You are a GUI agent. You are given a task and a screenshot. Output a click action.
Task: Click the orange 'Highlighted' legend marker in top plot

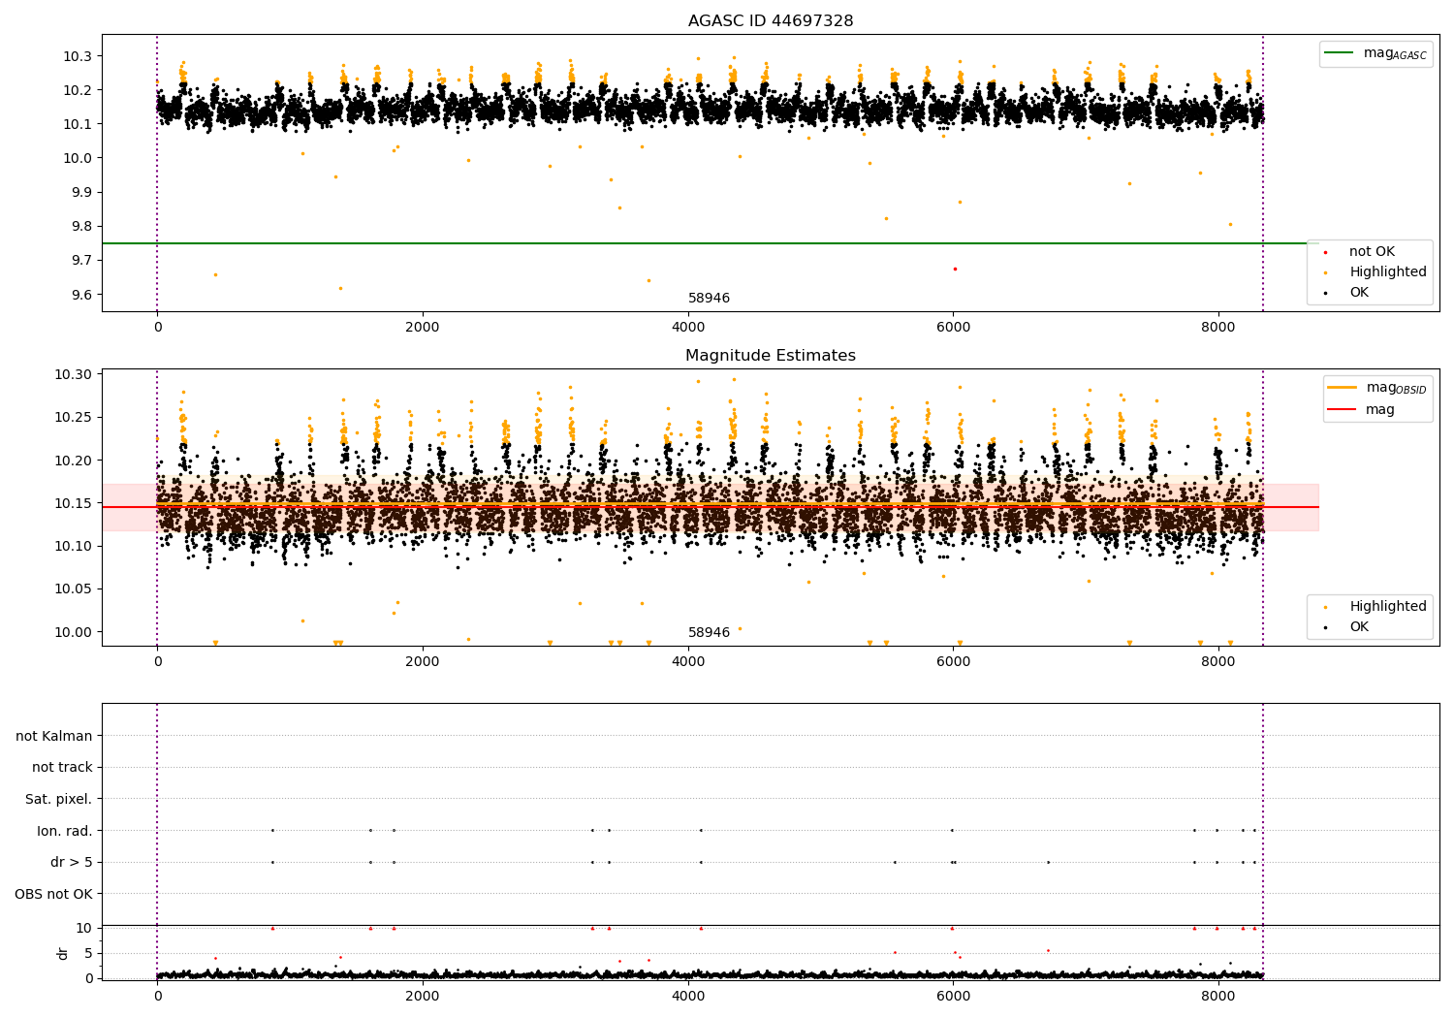(1326, 272)
